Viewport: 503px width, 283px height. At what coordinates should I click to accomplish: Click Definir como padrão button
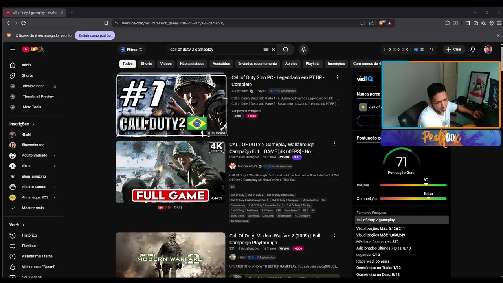(x=95, y=35)
